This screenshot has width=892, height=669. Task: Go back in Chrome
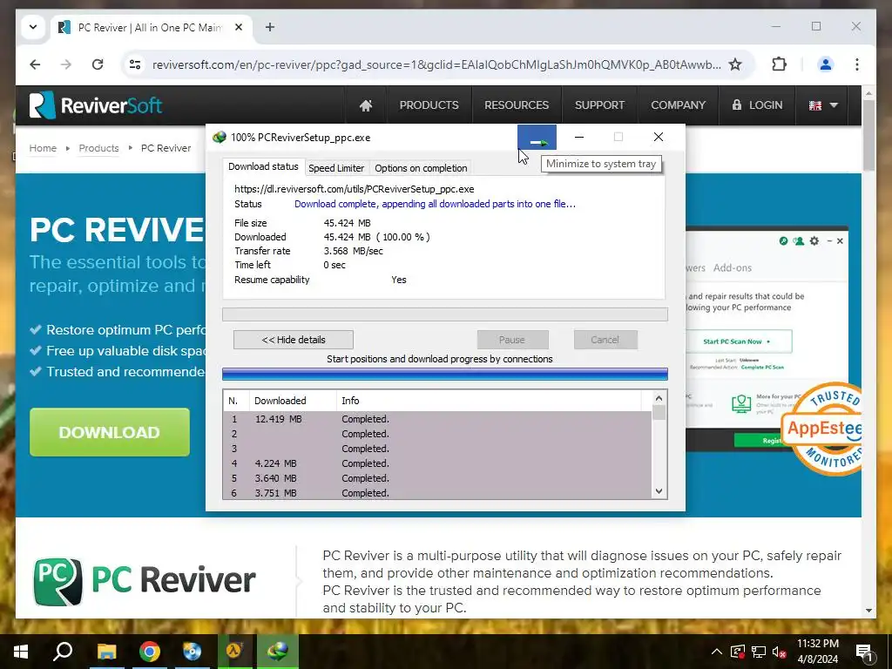tap(35, 64)
